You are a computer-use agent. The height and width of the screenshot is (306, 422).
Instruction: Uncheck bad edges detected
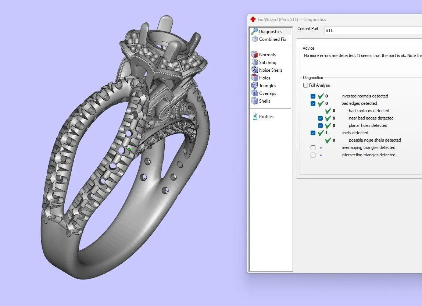(313, 103)
